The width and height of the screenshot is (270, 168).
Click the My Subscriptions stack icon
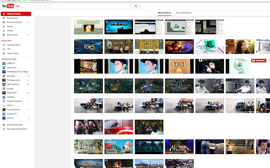tap(4, 22)
